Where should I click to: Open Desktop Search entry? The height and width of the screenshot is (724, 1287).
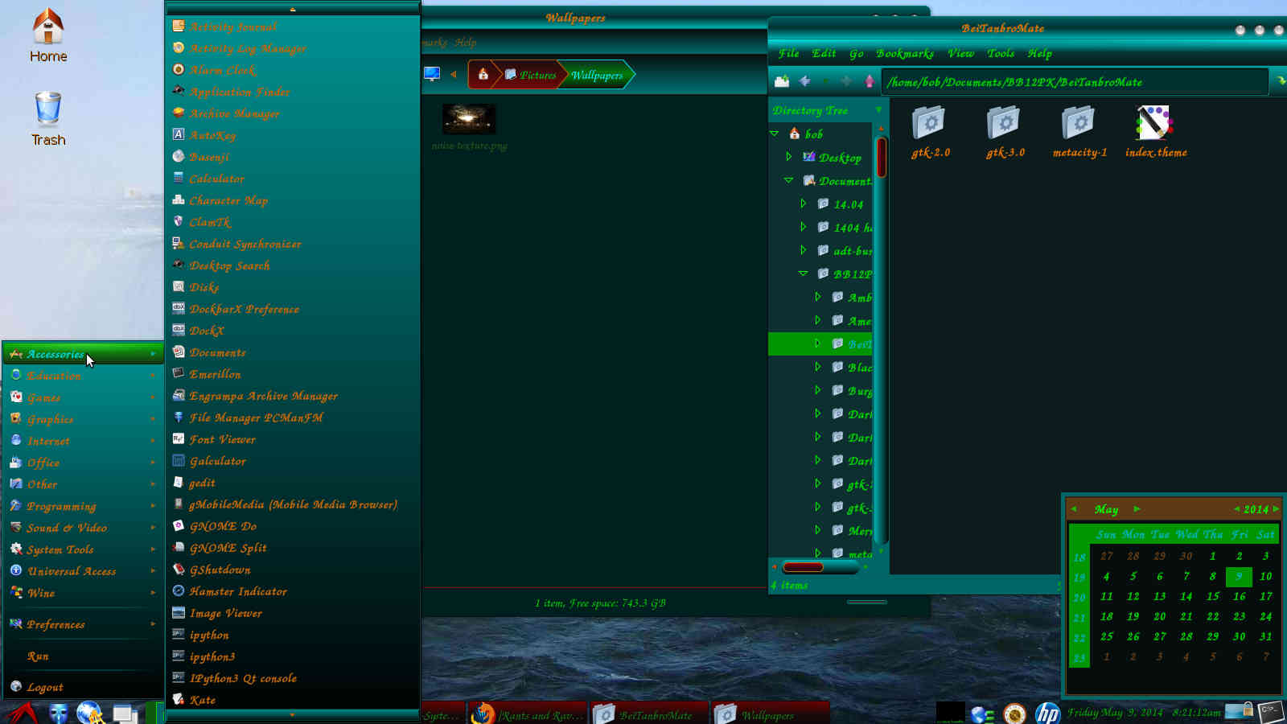293,265
